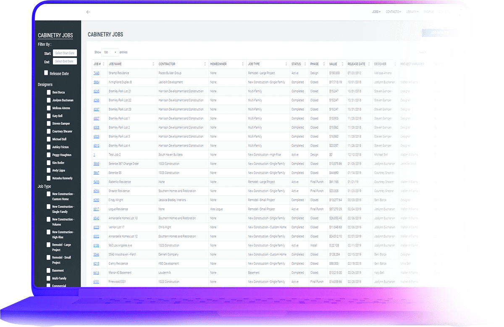Enable Basement job type filter
504x327 pixels.
coord(49,270)
